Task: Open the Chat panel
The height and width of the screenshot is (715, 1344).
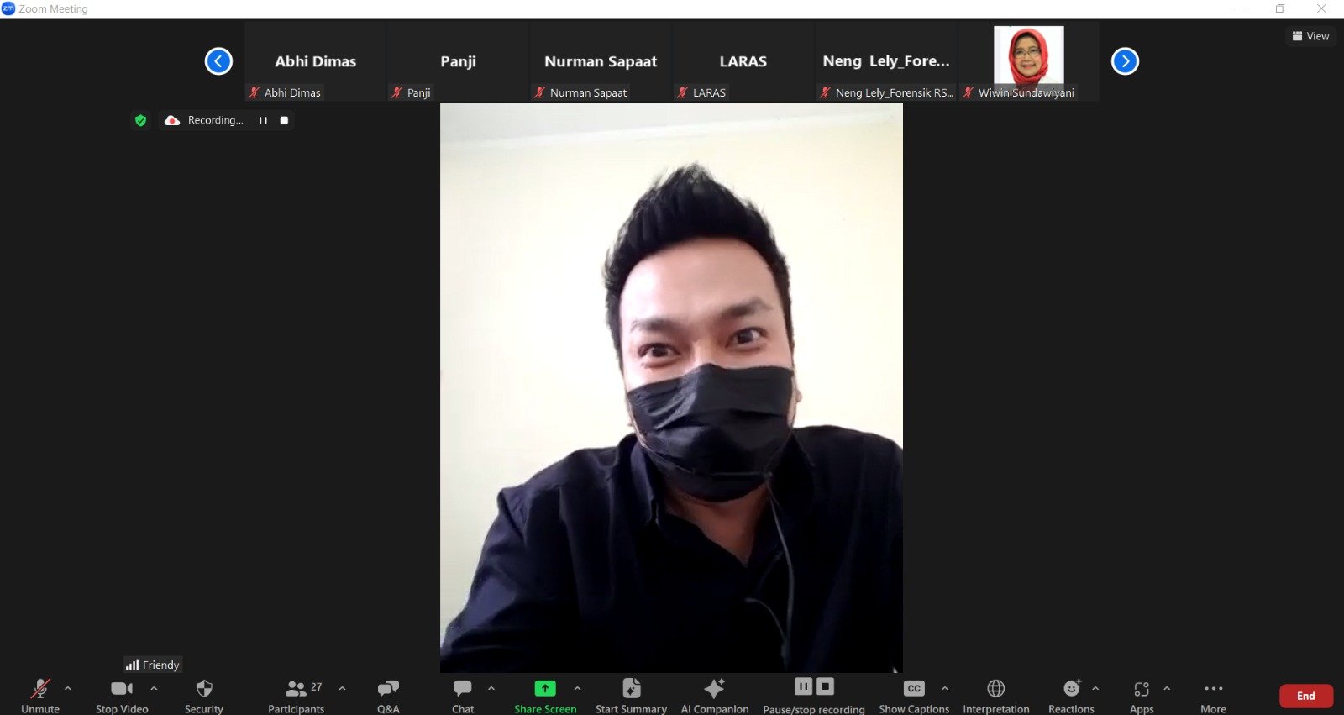Action: 463,695
